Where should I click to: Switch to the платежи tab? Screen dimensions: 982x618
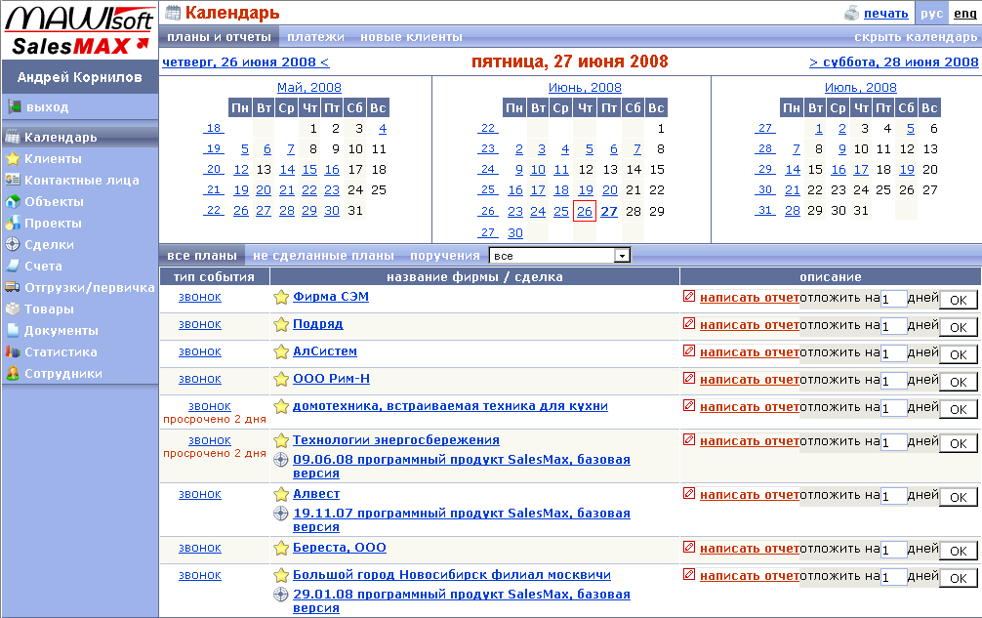[x=315, y=37]
